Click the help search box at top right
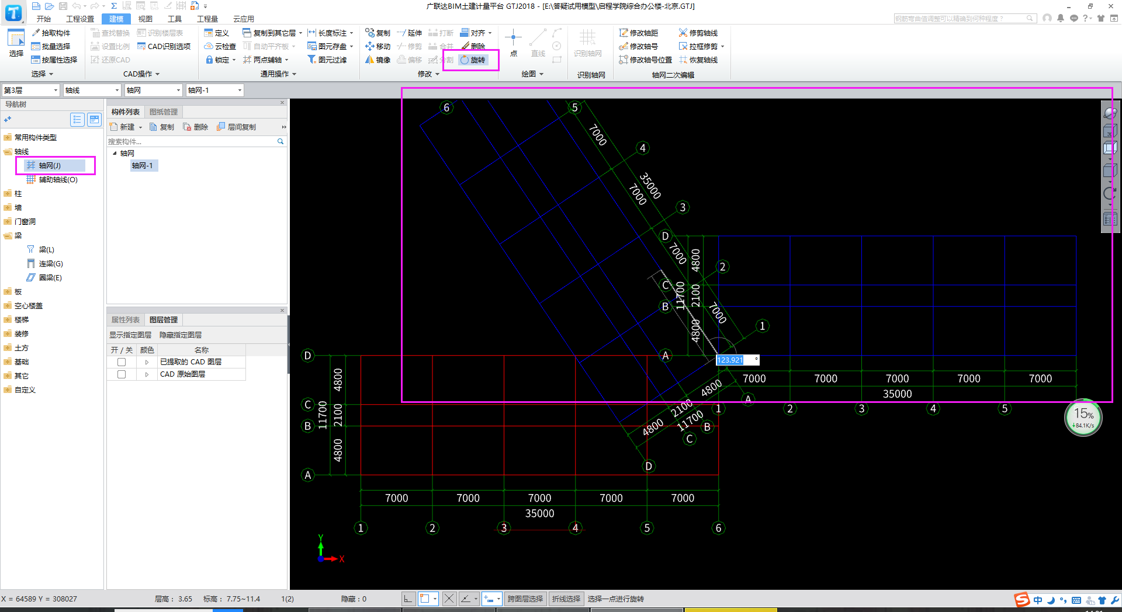The width and height of the screenshot is (1122, 612). [964, 18]
